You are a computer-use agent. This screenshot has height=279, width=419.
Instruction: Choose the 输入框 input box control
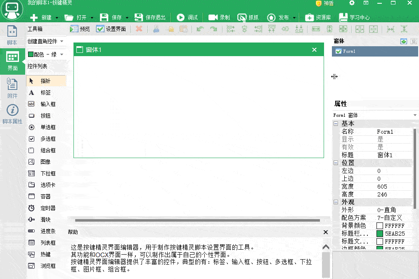(x=46, y=104)
